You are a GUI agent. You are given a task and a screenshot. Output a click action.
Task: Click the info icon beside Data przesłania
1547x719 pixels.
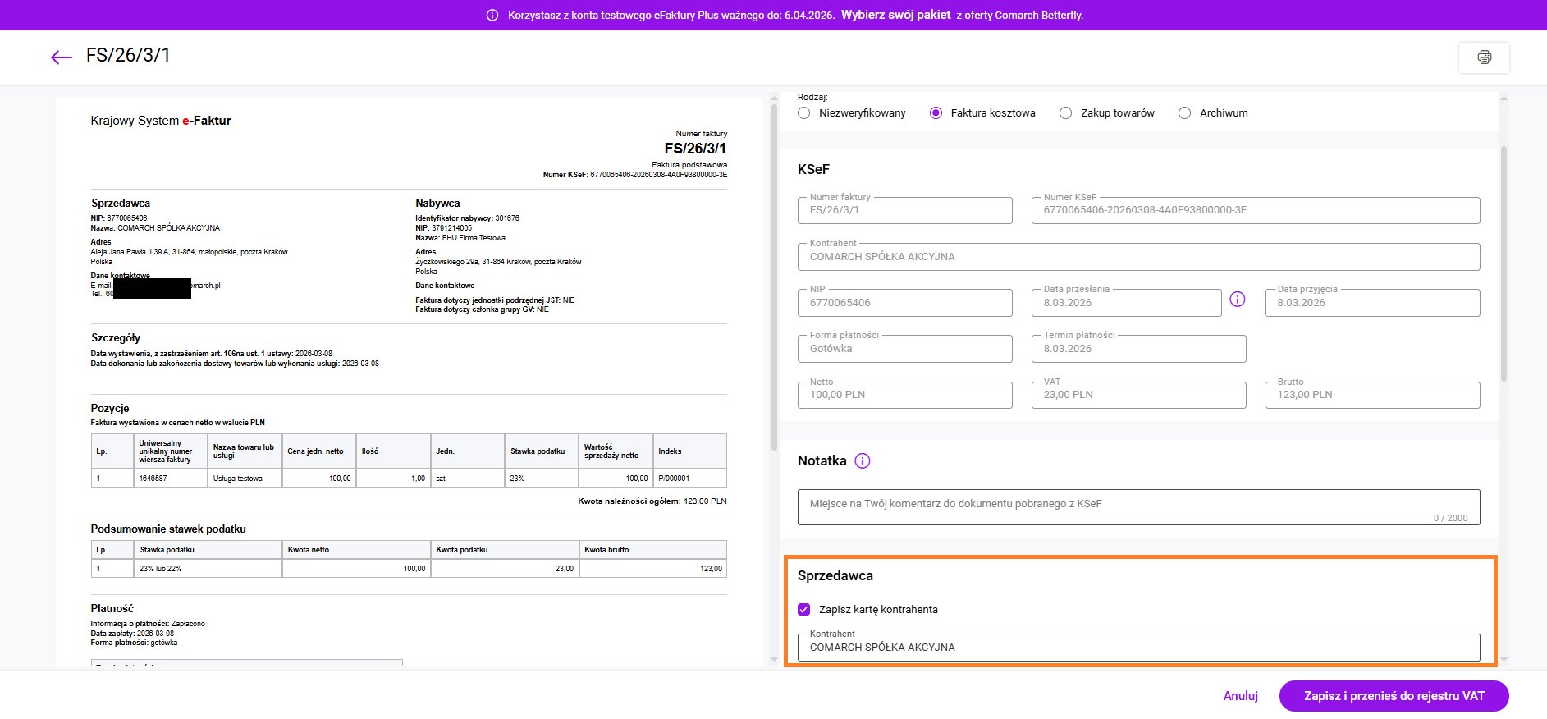click(x=1238, y=300)
